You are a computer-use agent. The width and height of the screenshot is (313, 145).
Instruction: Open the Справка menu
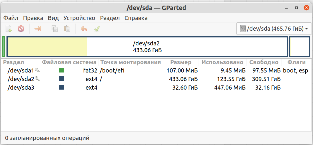136,18
